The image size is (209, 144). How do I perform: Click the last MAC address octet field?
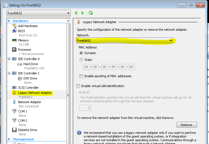[x=132, y=67]
